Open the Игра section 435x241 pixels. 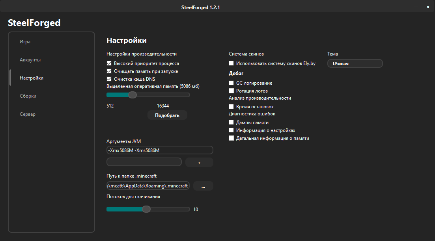[25, 42]
